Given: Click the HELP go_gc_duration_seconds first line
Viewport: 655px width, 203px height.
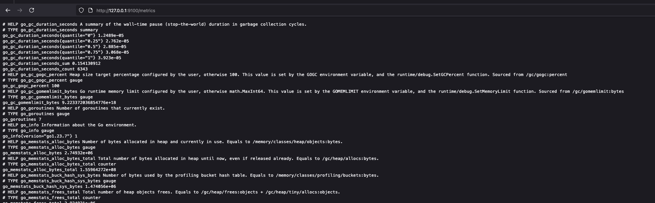Looking at the screenshot, I should tap(154, 24).
